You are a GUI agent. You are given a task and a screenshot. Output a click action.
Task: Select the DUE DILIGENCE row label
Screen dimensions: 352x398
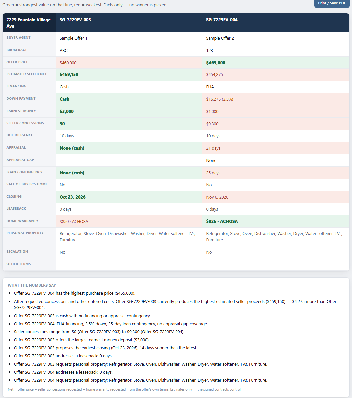click(x=20, y=135)
